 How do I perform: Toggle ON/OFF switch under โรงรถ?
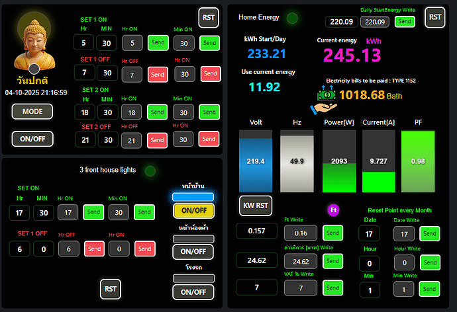pyautogui.click(x=193, y=292)
